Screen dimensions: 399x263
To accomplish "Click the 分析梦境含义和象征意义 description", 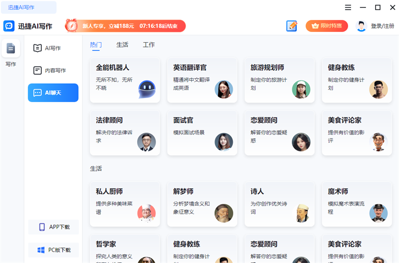I will click(x=192, y=208).
